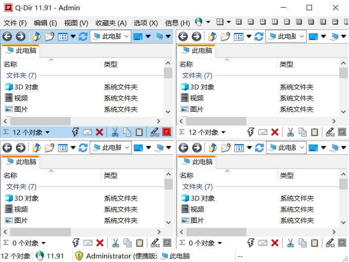Image resolution: width=349 pixels, height=262 pixels.
Task: Select the 此电脑 tab in bottom-right pane
Action: (x=197, y=162)
